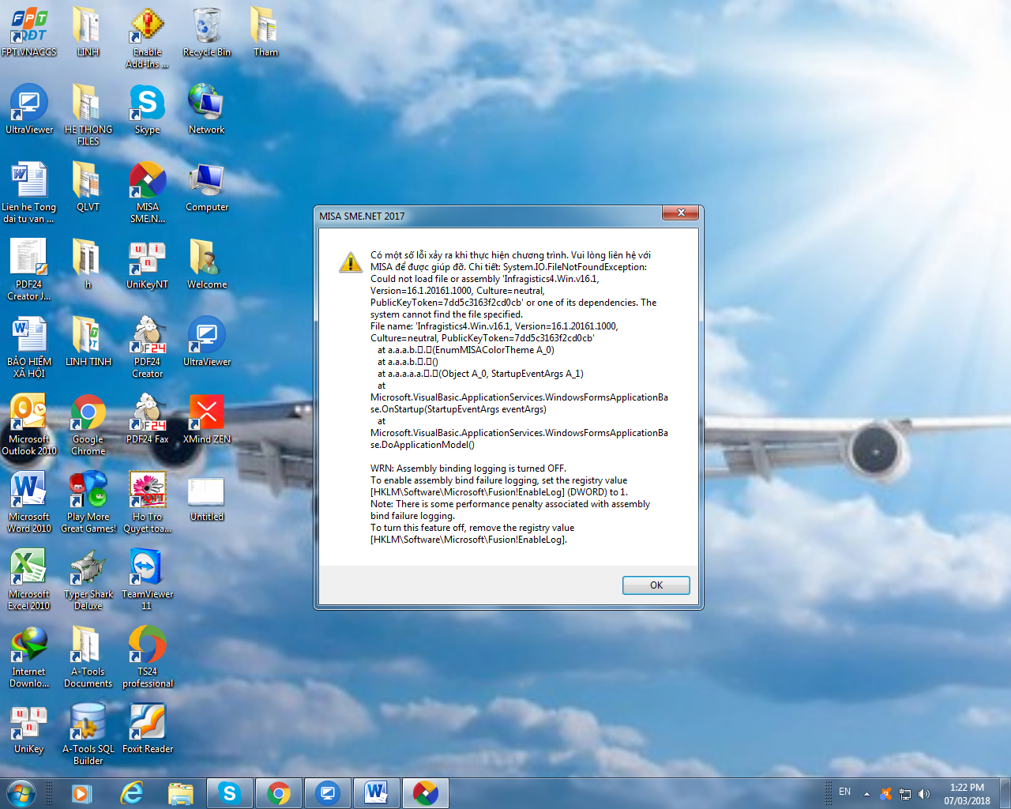Open BAO HIEM XA HOI Word document
This screenshot has height=809, width=1011.
pyautogui.click(x=29, y=347)
